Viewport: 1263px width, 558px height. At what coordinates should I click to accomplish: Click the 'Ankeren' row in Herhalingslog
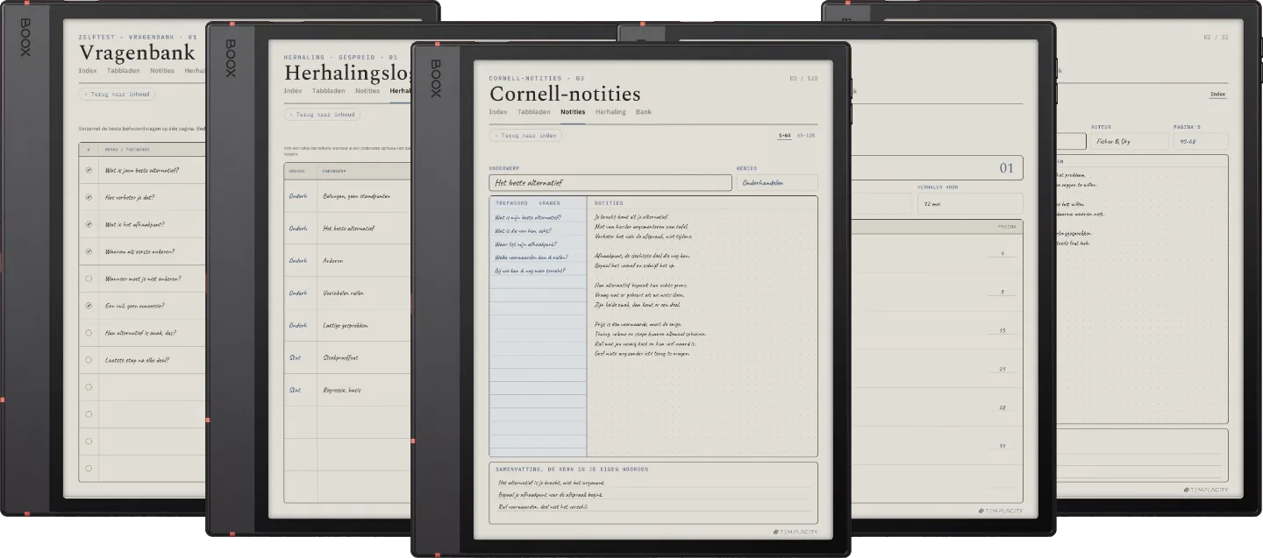347,260
